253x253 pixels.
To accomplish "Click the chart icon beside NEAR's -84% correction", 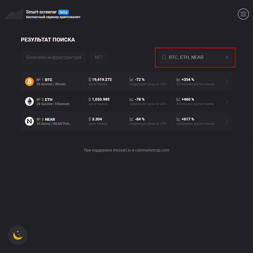I will [x=132, y=119].
